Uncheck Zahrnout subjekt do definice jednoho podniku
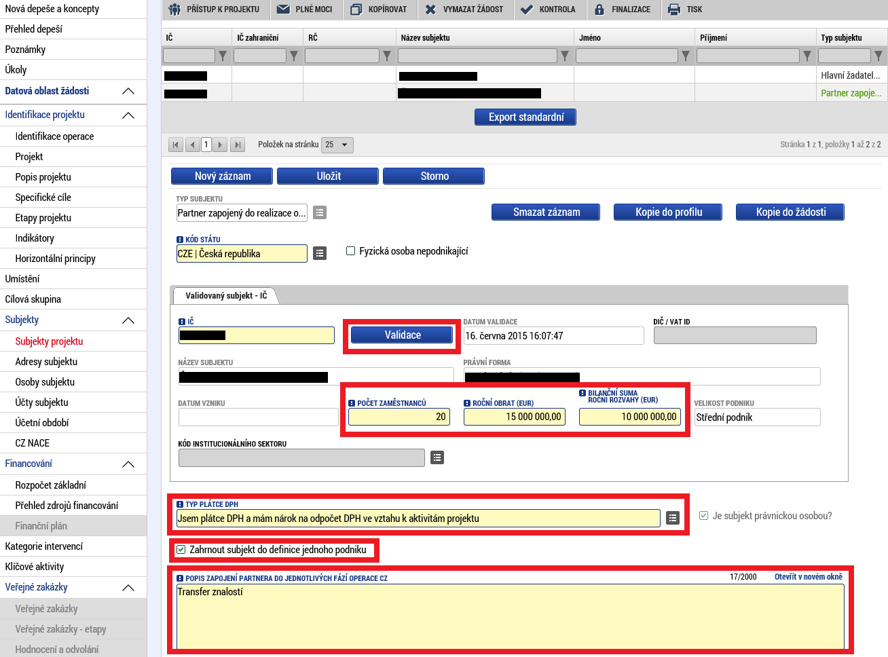This screenshot has height=657, width=888. pos(181,550)
